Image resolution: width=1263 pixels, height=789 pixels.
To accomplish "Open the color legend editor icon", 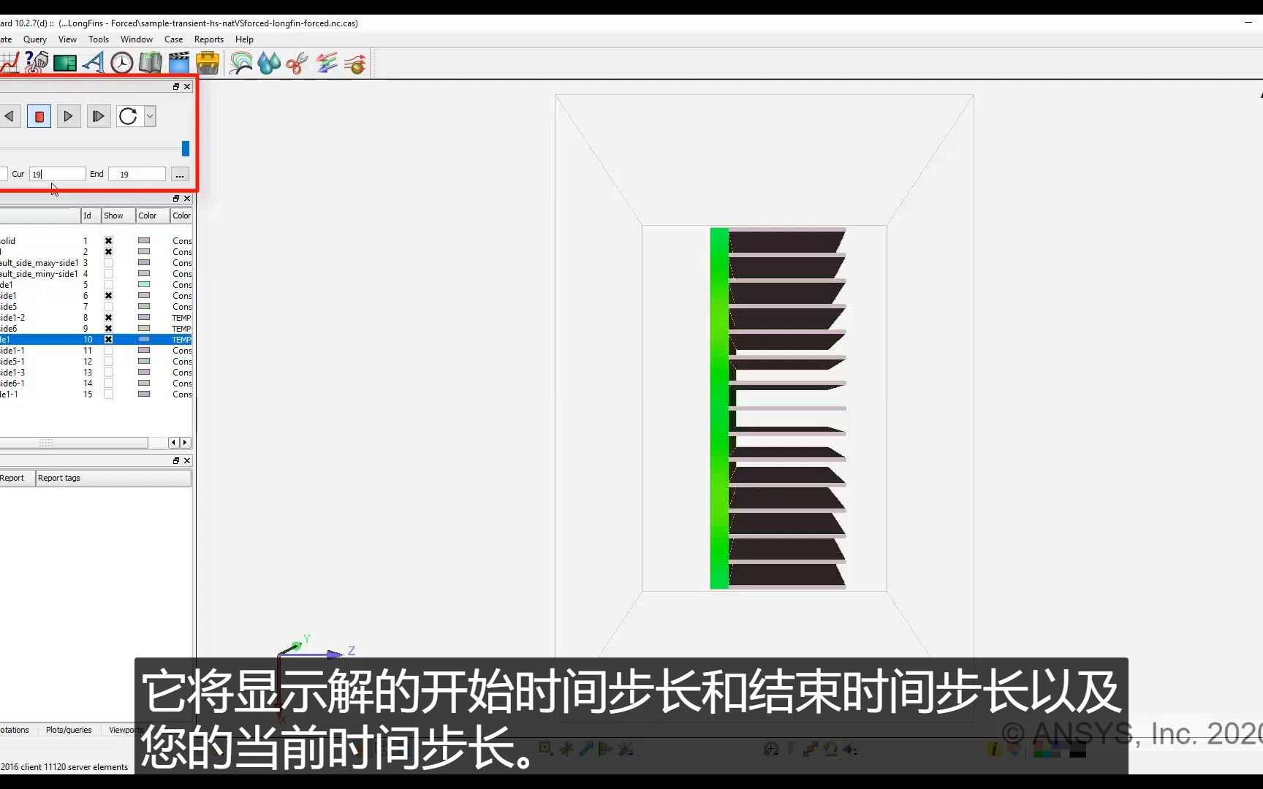I will point(64,63).
